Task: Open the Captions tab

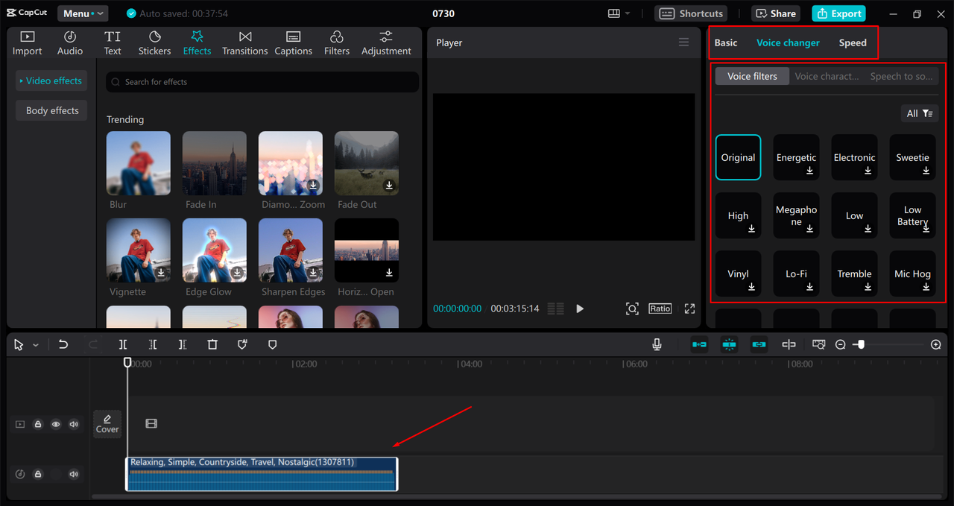Action: (293, 43)
